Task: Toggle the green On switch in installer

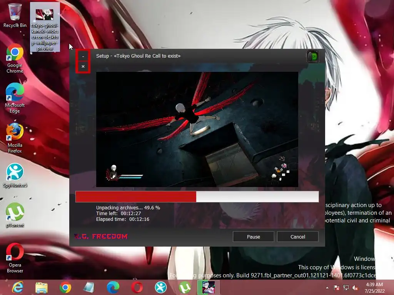Action: point(312,57)
